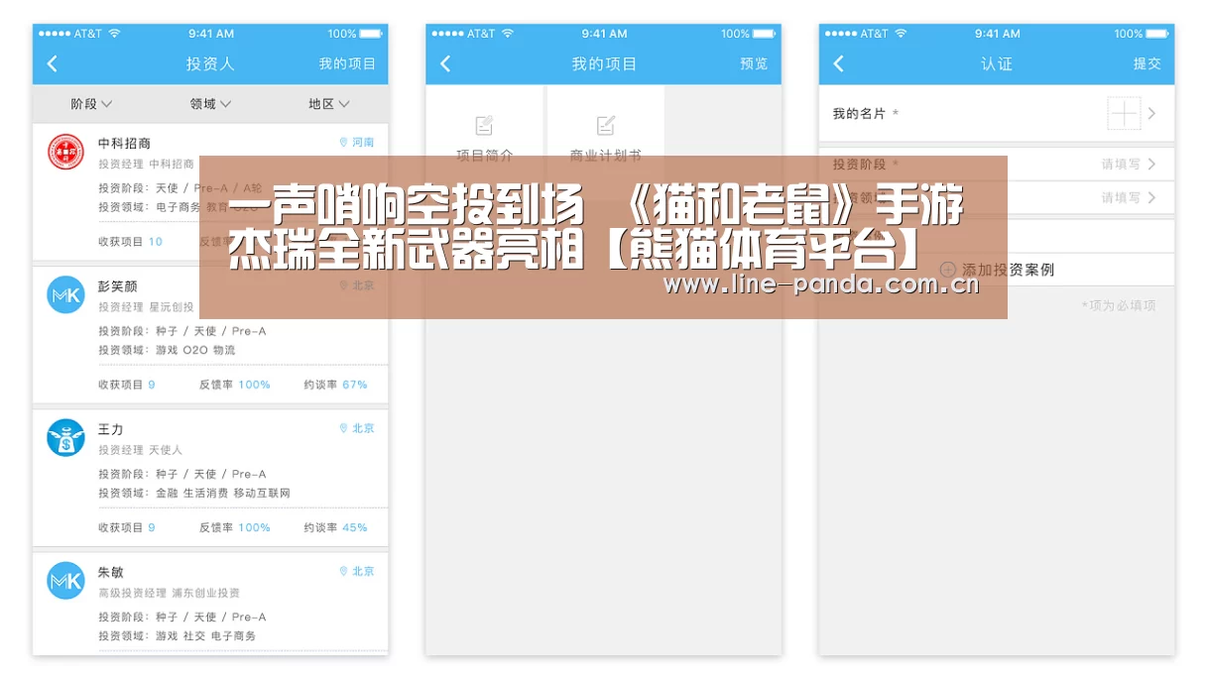Click the 河南 location pin icon
Screen dimensions: 1206x678
tap(343, 143)
